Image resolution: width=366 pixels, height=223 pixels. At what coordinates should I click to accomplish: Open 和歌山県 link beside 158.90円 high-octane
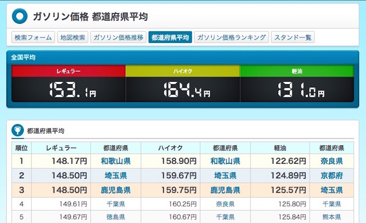(225, 161)
